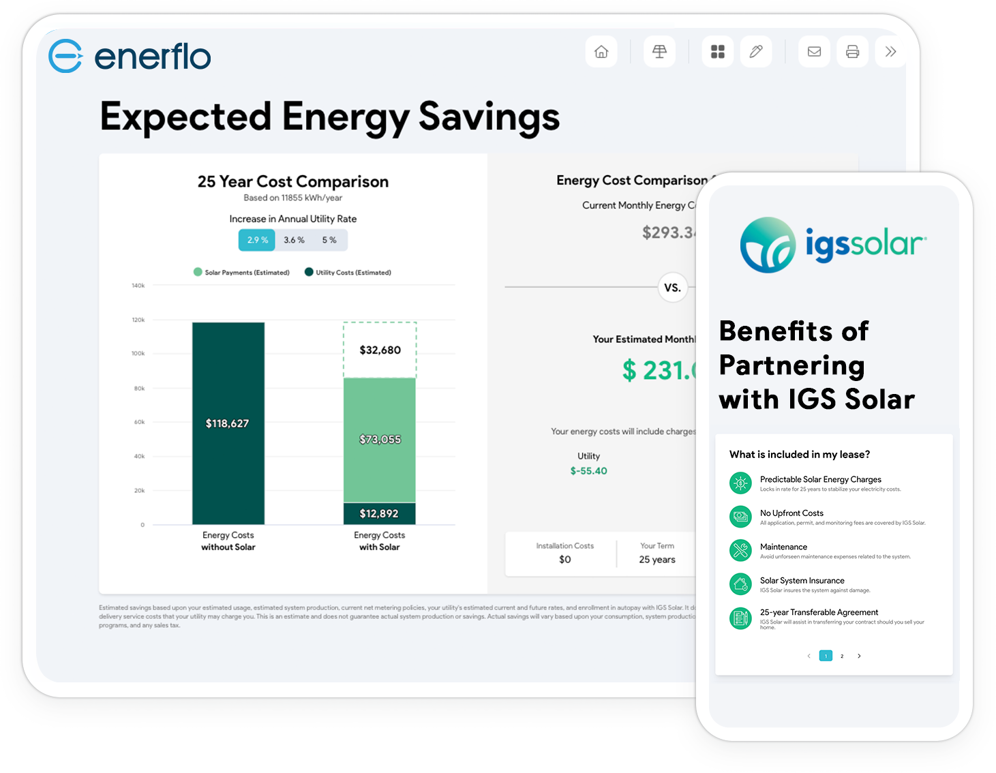Click 'Maintenance' benefit title
996x773 pixels.
pyautogui.click(x=783, y=547)
